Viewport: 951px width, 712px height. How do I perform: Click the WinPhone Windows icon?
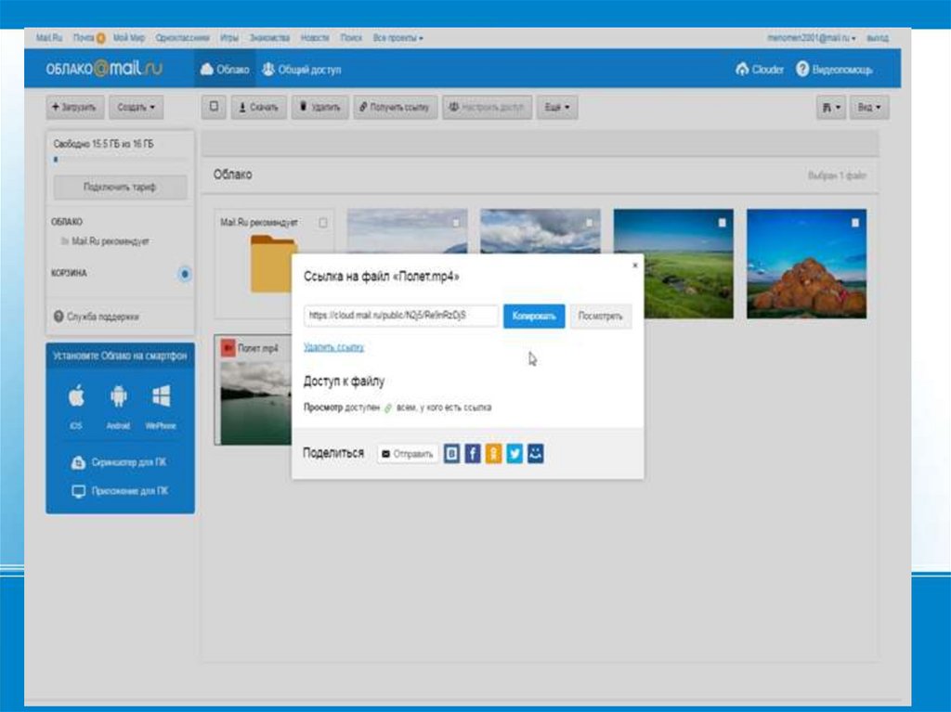[161, 396]
